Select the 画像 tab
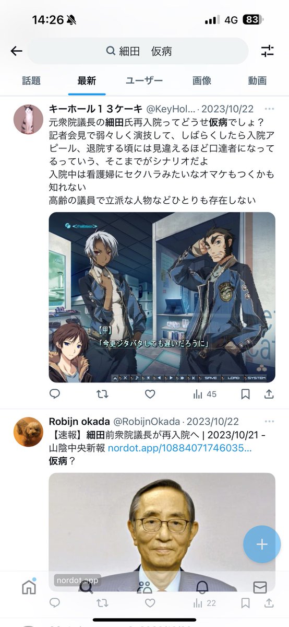289x627 pixels. click(x=202, y=80)
